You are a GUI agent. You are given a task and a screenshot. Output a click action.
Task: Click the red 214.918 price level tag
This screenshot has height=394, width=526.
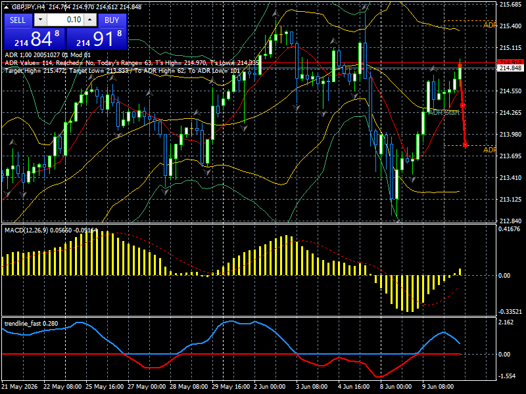(x=511, y=62)
